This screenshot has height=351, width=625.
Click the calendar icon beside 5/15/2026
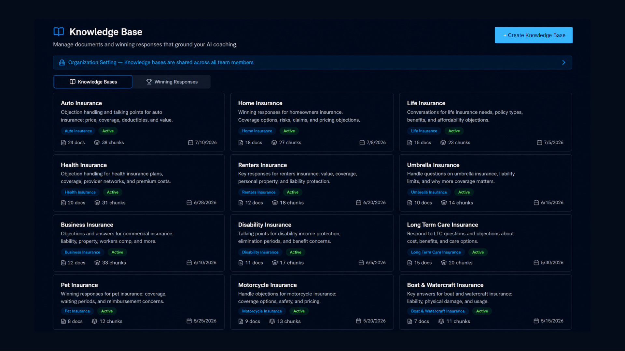coord(536,321)
